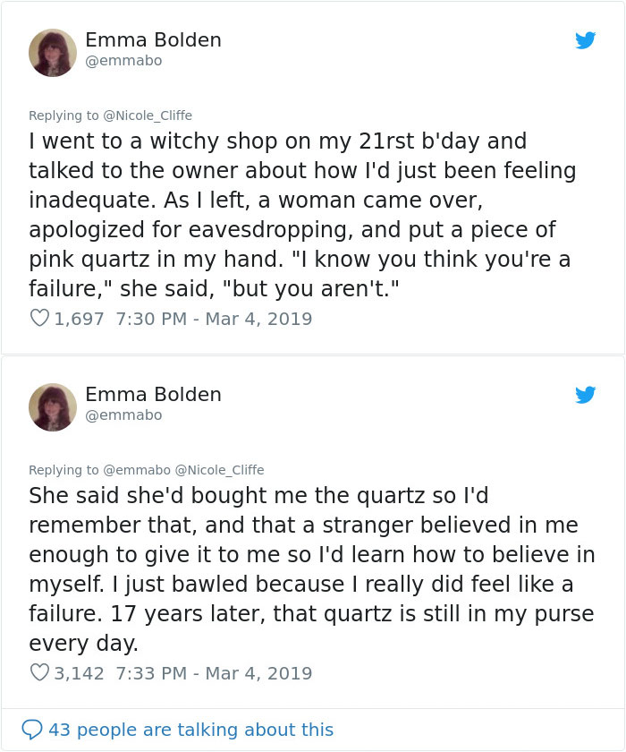Click the Emma Bolden name in the second tweet
Viewport: 626px width, 752px height.
[x=153, y=395]
